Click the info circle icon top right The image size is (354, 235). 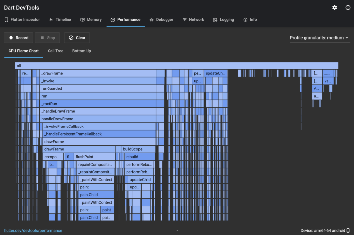click(348, 8)
